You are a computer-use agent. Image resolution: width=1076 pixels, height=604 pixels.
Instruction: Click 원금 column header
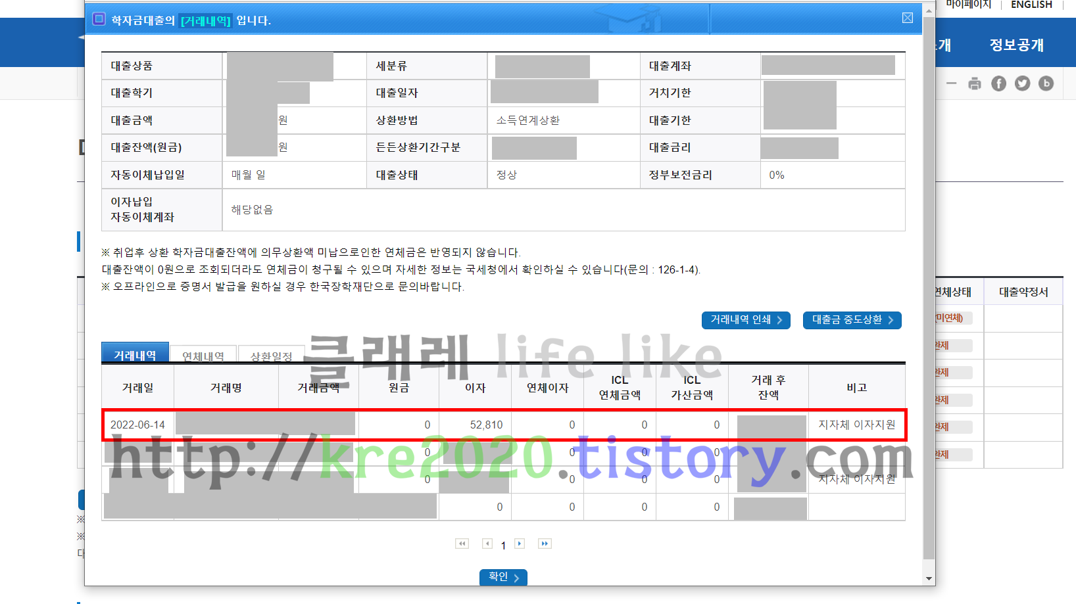[399, 388]
